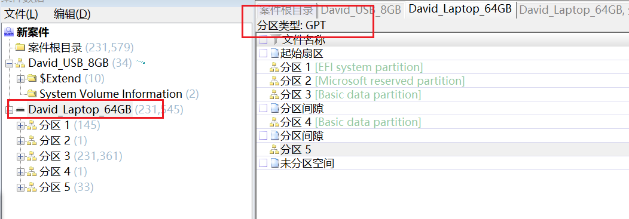Tick the select-all checkbox in the header row
The image size is (629, 219).
[x=262, y=39]
